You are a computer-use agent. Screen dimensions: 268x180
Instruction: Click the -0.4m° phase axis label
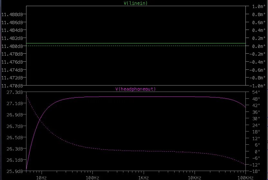(x=258, y=62)
